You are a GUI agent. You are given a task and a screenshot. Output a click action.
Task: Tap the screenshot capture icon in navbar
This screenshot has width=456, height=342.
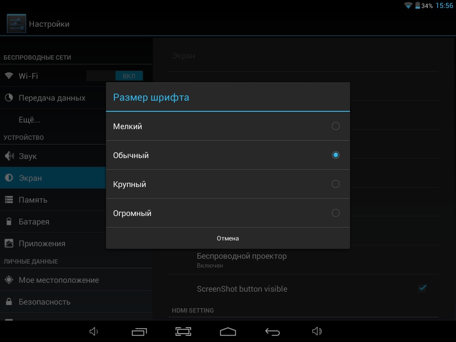183,331
